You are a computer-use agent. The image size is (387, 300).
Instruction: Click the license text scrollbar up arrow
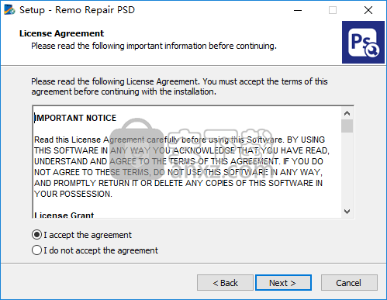tap(347, 113)
